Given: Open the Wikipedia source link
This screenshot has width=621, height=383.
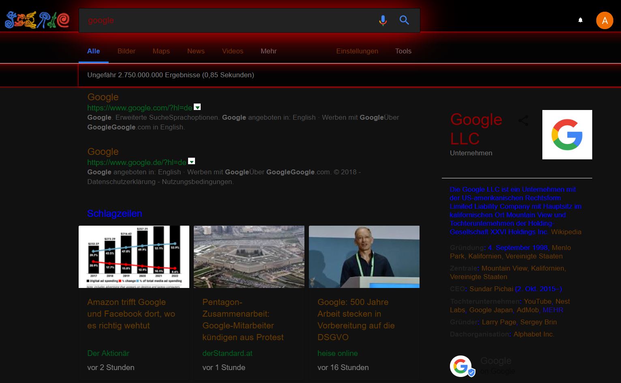Looking at the screenshot, I should pyautogui.click(x=566, y=232).
